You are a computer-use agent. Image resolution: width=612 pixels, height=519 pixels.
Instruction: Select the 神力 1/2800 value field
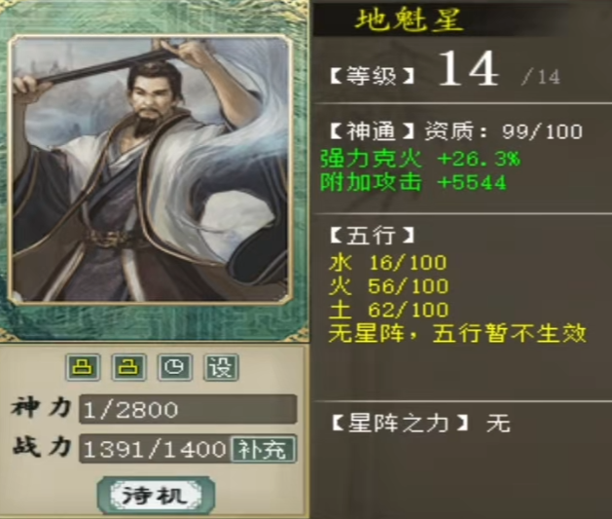188,409
